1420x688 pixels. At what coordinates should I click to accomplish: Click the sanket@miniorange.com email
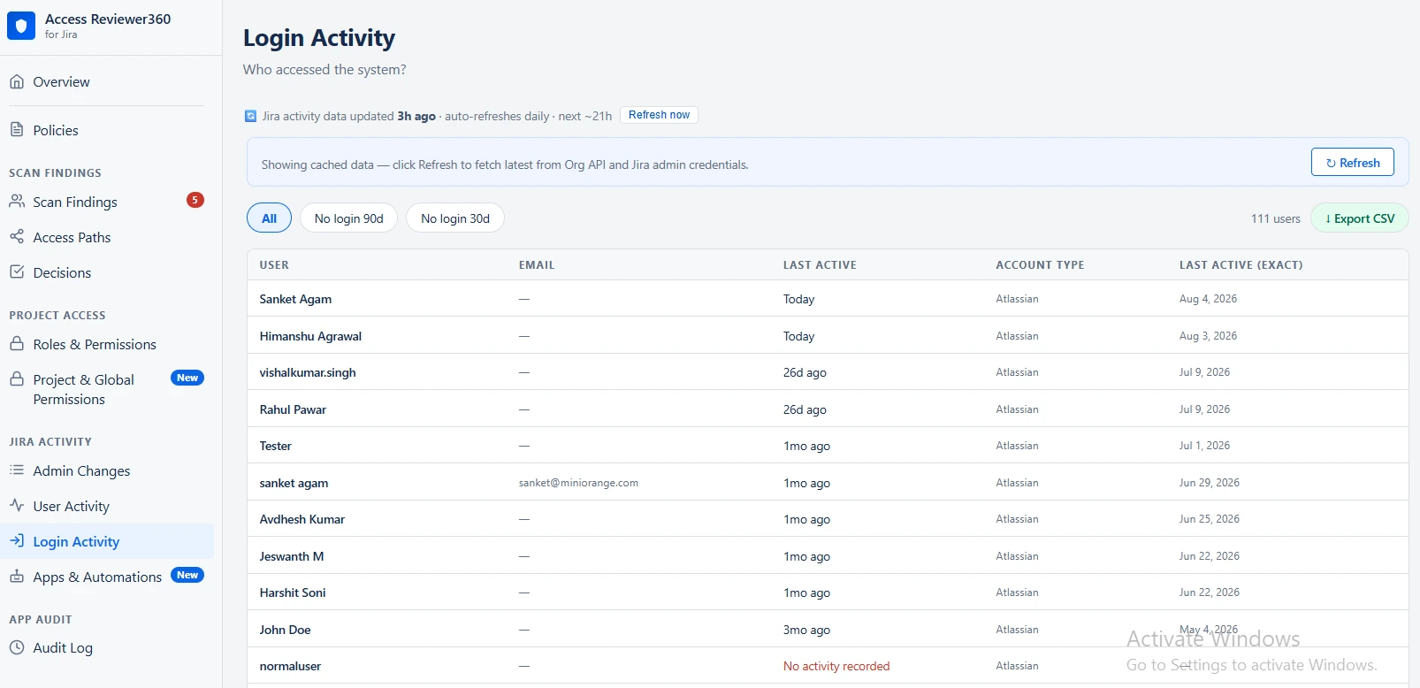pyautogui.click(x=578, y=483)
